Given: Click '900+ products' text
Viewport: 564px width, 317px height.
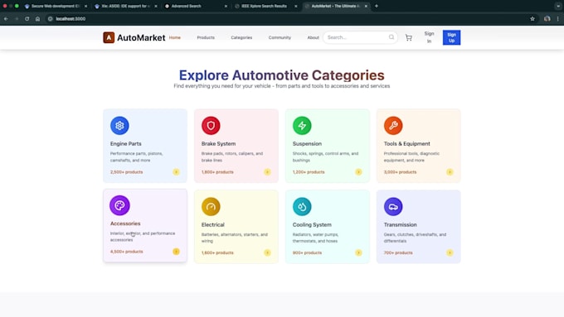Looking at the screenshot, I should tap(307, 252).
